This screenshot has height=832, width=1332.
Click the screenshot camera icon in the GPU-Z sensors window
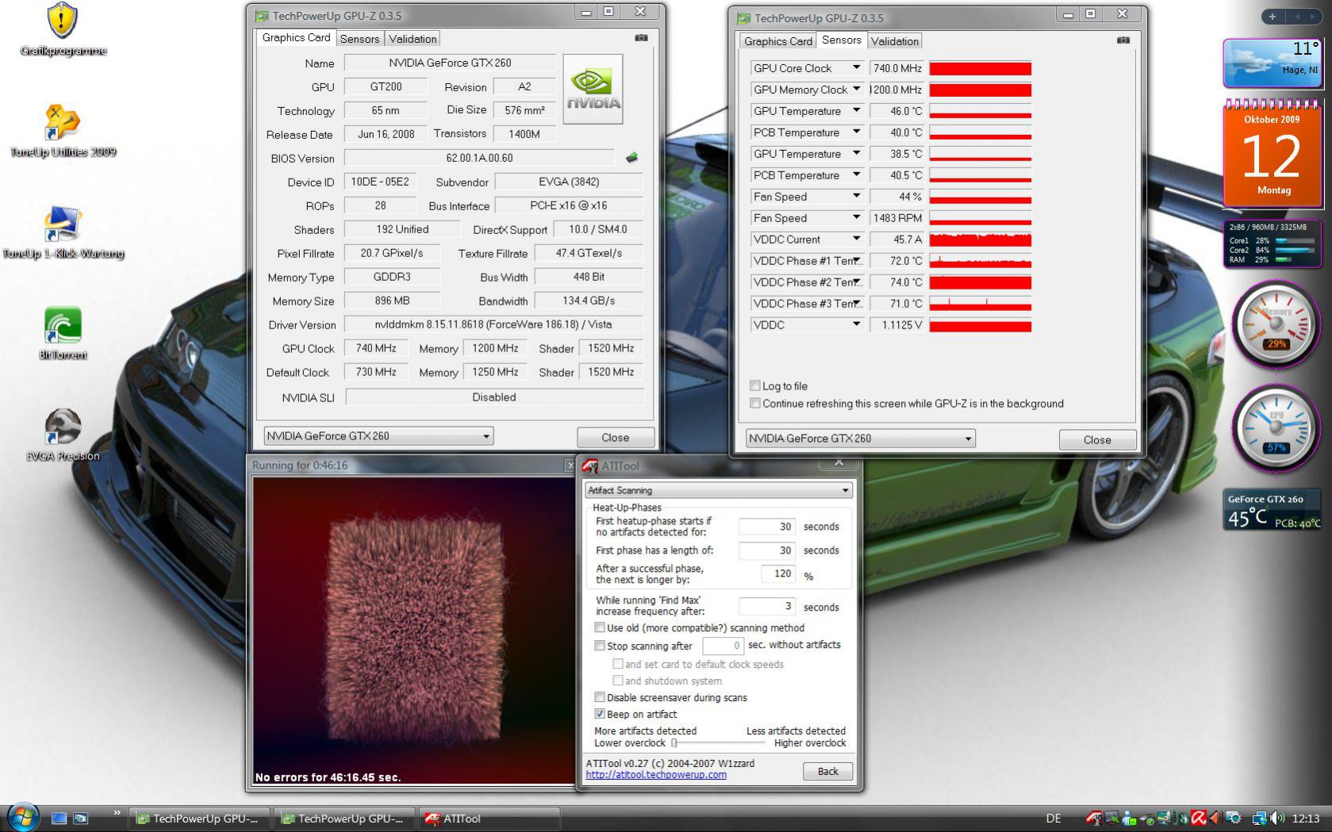coord(1123,40)
